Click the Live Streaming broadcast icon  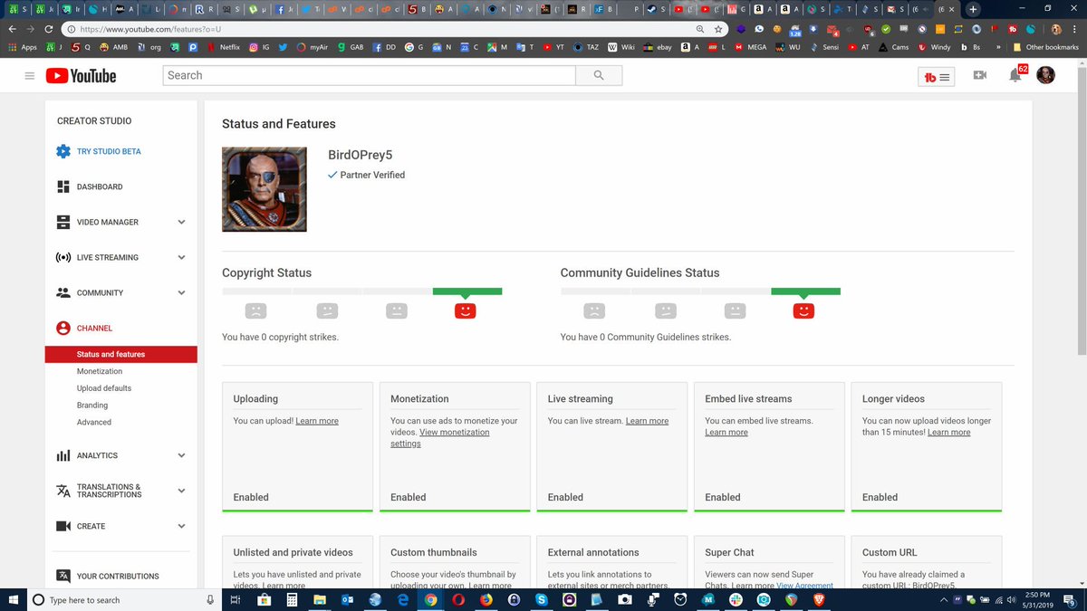[x=63, y=257]
